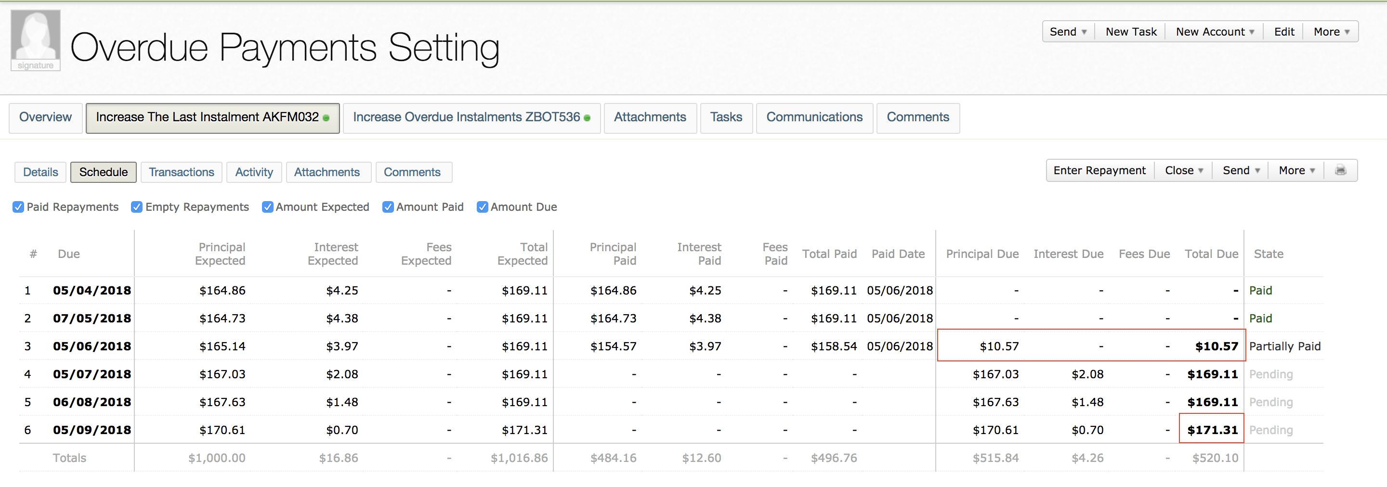Image resolution: width=1387 pixels, height=487 pixels.
Task: Expand the New Account dropdown
Action: 1215,32
